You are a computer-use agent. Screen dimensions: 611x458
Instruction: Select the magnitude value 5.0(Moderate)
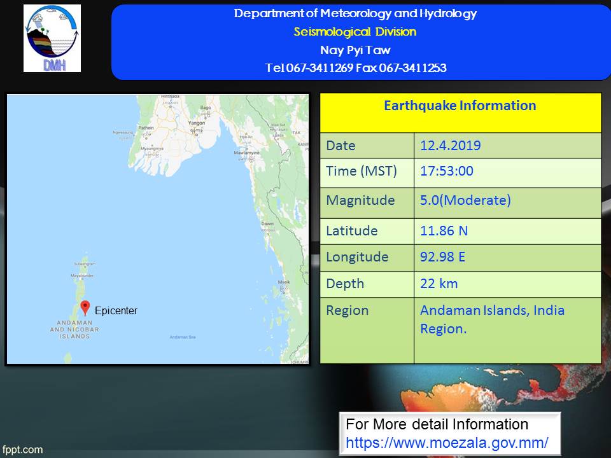[x=465, y=200]
